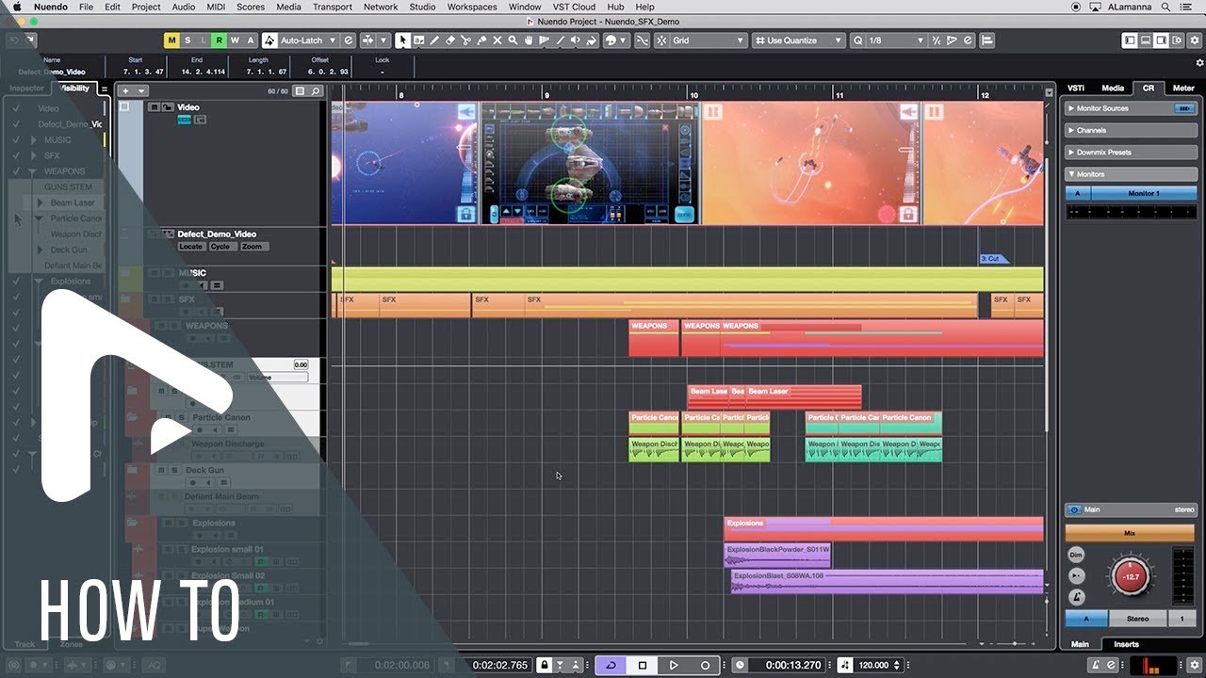The height and width of the screenshot is (678, 1206).
Task: Open the track search magnifier
Action: [316, 91]
